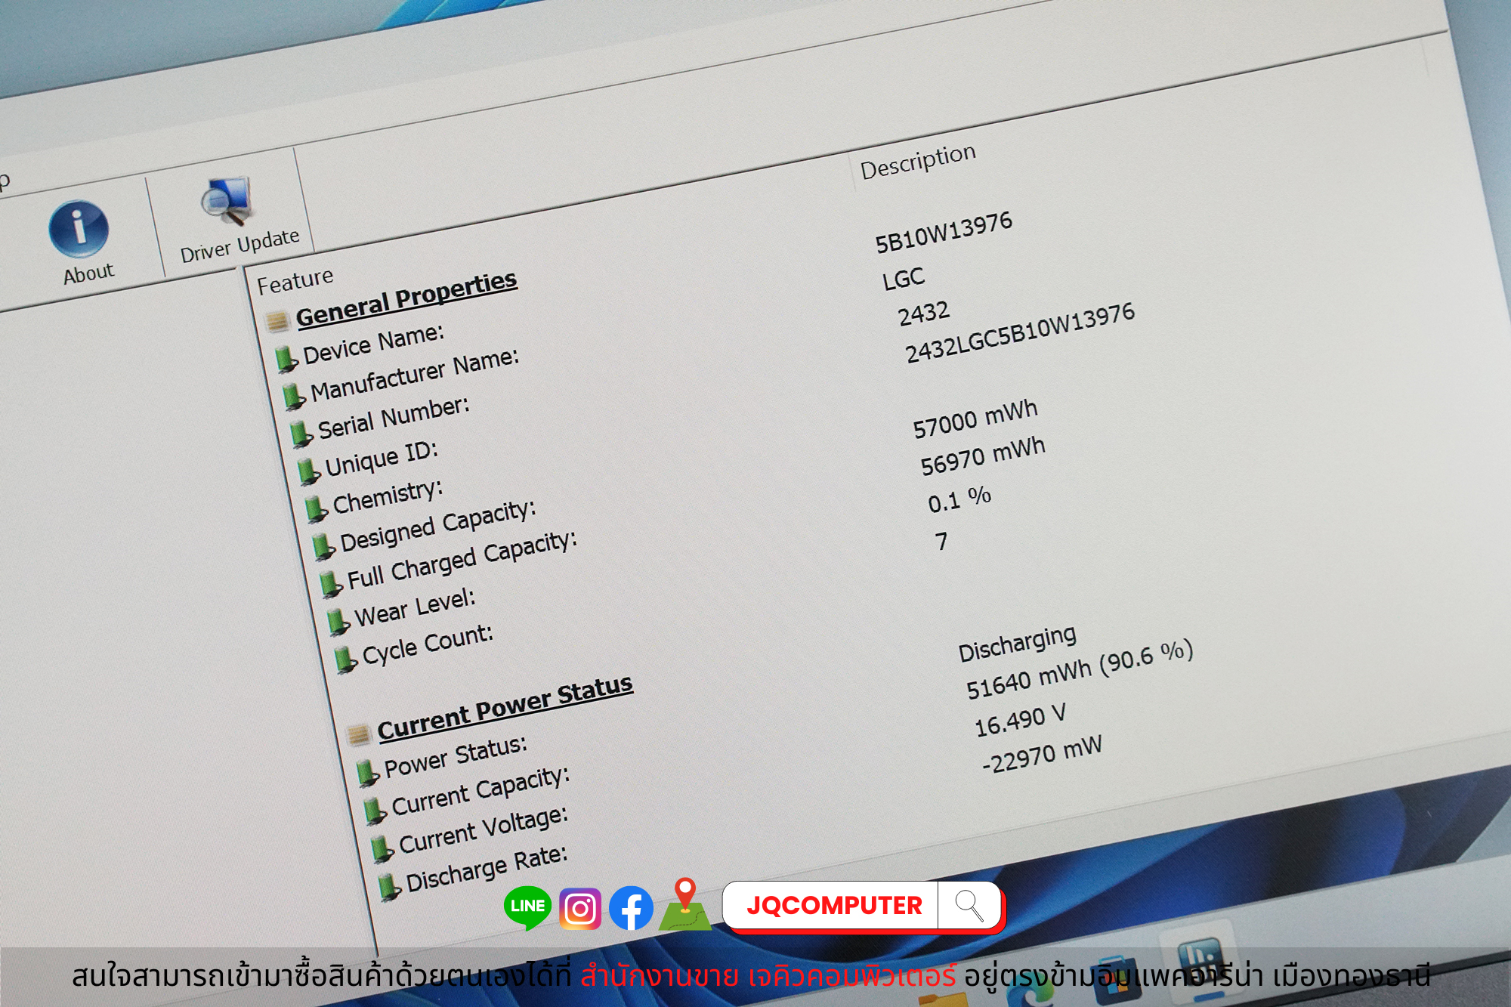Image resolution: width=1511 pixels, height=1007 pixels.
Task: Click the value 5B10W13976
Action: coord(944,232)
